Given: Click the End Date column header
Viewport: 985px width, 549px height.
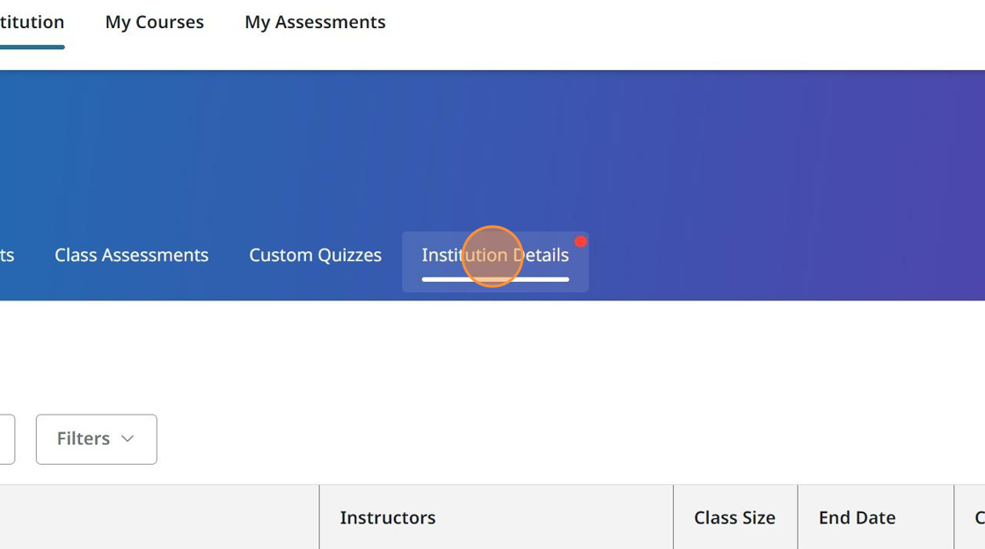Looking at the screenshot, I should point(856,517).
